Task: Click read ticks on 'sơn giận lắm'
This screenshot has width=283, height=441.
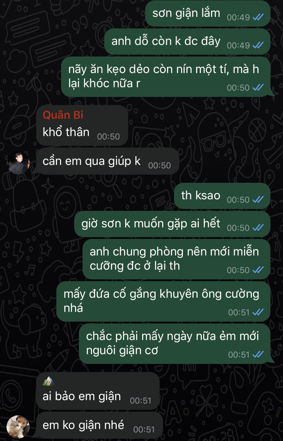Action: [258, 17]
